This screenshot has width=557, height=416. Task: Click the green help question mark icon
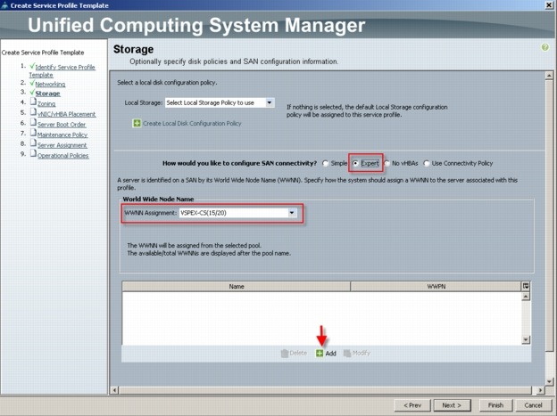(545, 47)
